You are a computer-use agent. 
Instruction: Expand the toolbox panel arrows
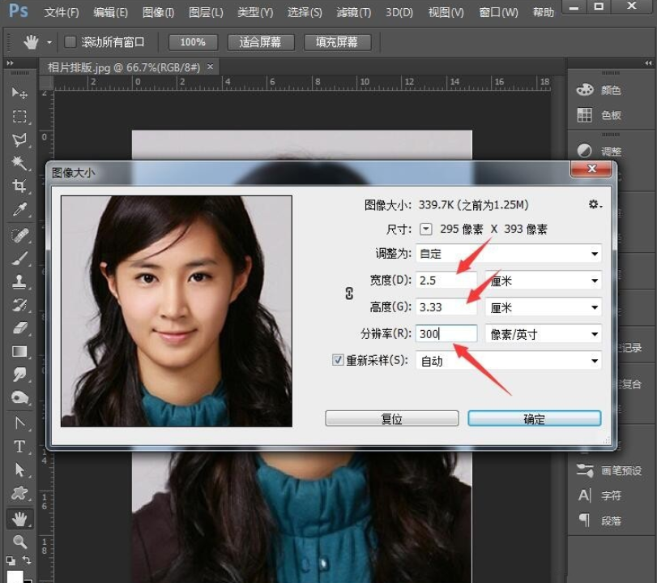pyautogui.click(x=10, y=63)
